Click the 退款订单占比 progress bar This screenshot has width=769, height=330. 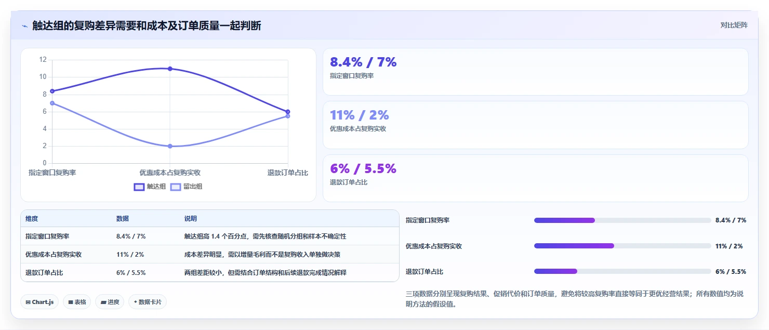pos(622,271)
